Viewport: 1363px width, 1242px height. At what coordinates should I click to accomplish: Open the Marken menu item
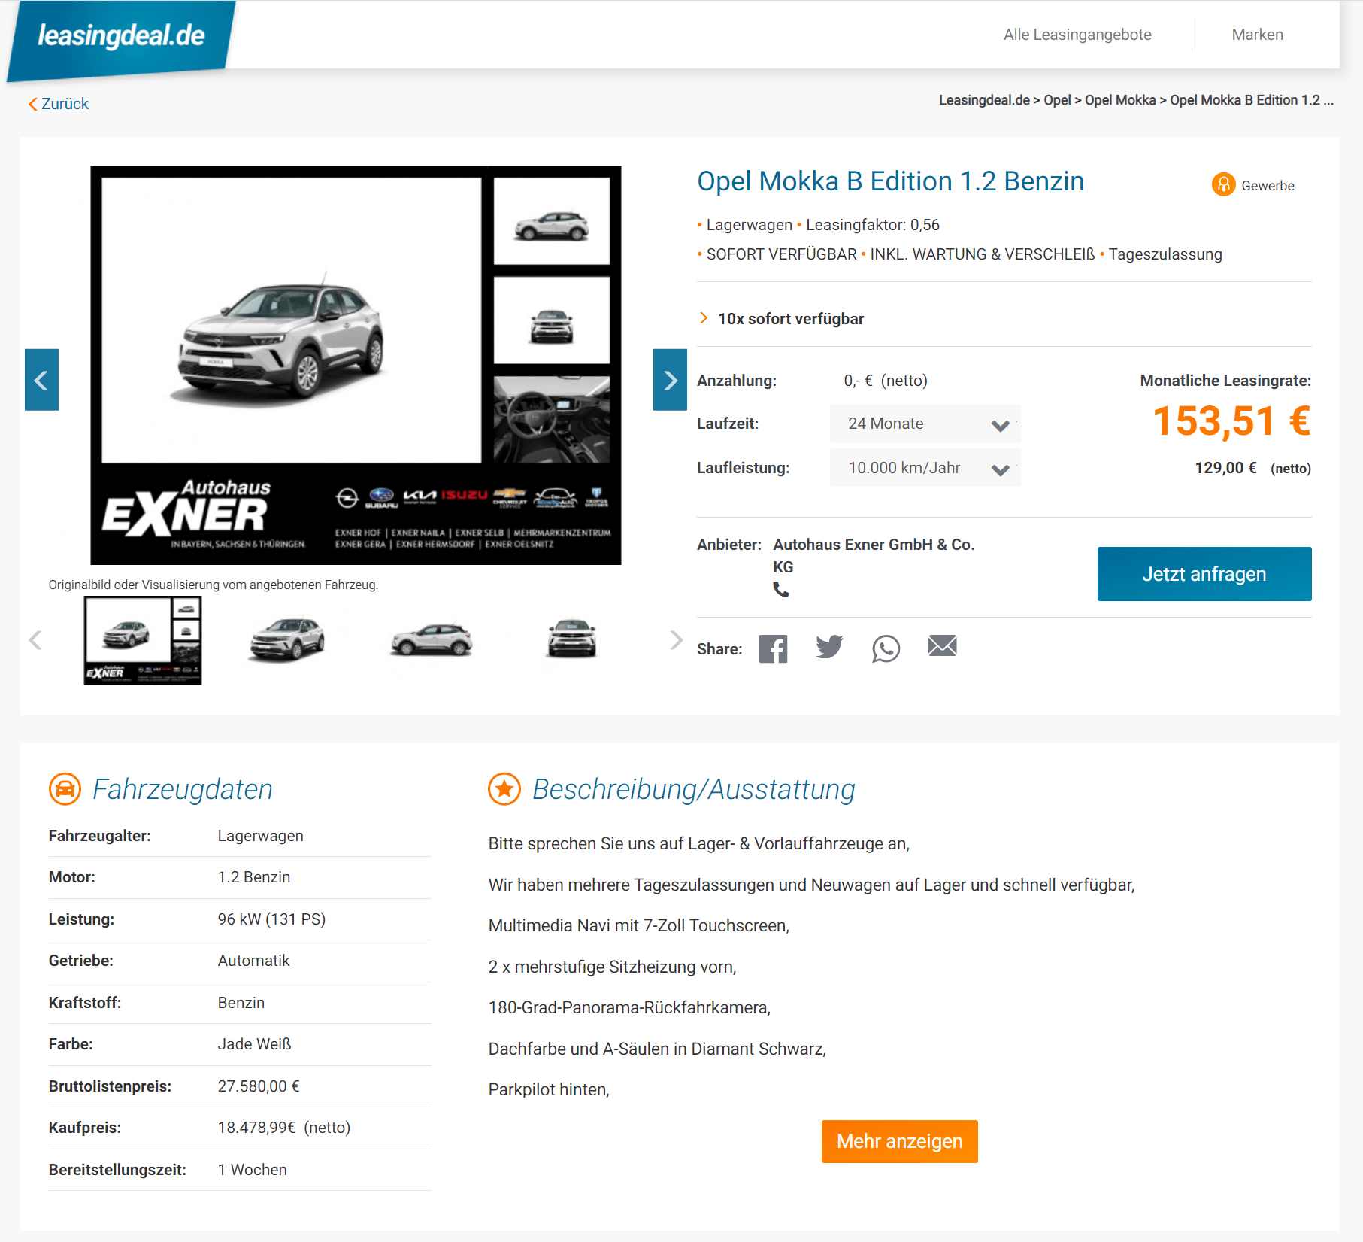(x=1257, y=35)
